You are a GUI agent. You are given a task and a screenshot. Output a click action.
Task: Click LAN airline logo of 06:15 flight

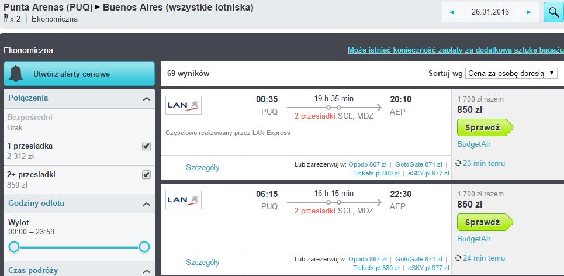click(184, 200)
